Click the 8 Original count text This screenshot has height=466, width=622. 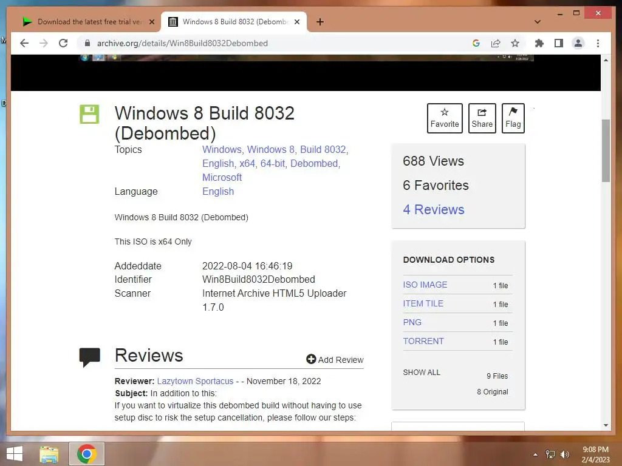click(492, 392)
